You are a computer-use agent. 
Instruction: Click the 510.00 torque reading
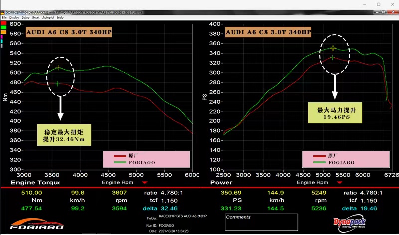click(x=31, y=193)
